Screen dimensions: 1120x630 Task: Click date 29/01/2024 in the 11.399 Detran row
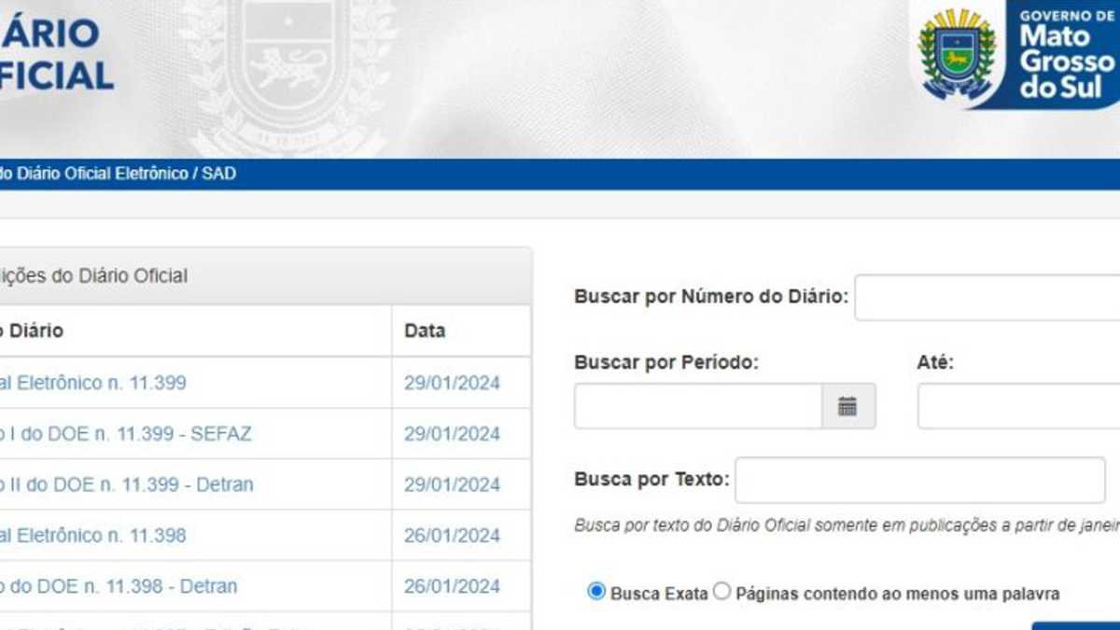[452, 484]
